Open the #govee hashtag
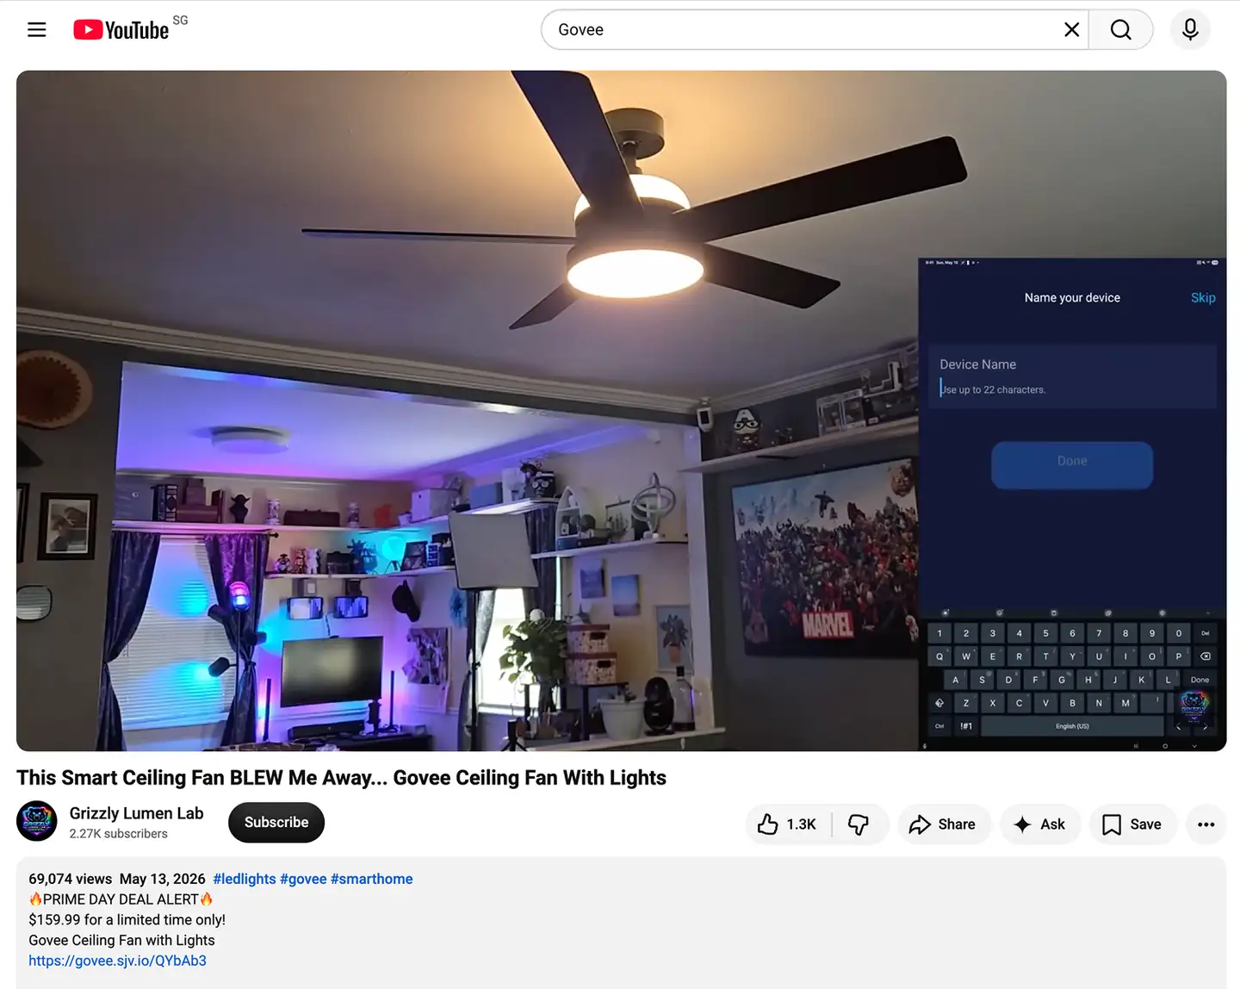 coord(303,879)
